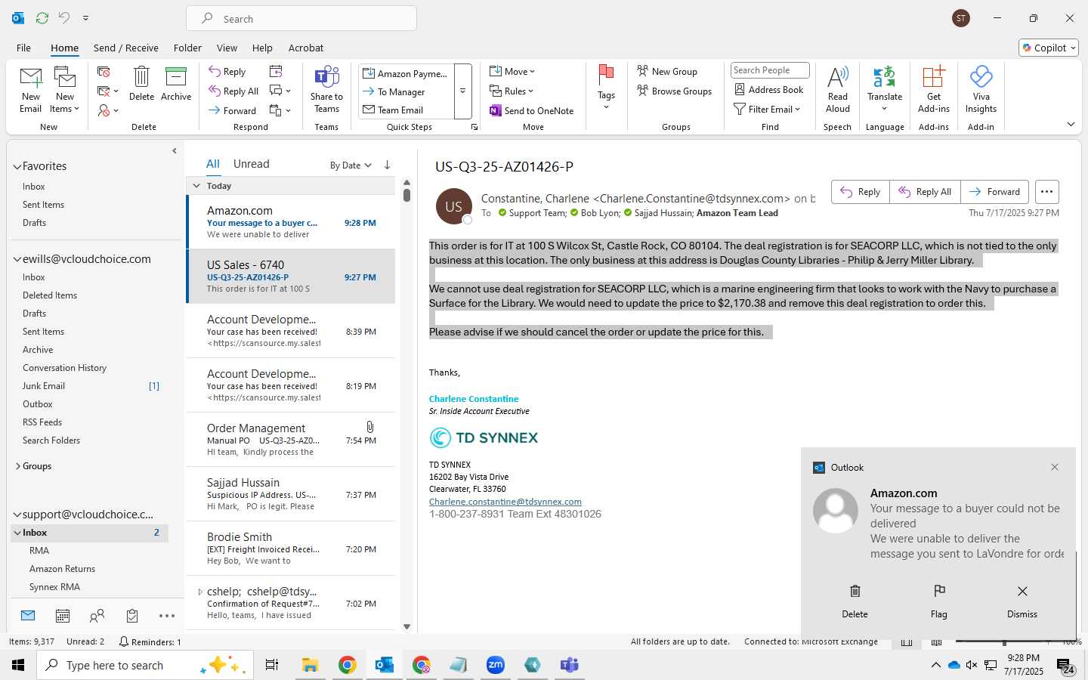Switch to the View tab
Viewport: 1088px width, 680px height.
coord(227,48)
